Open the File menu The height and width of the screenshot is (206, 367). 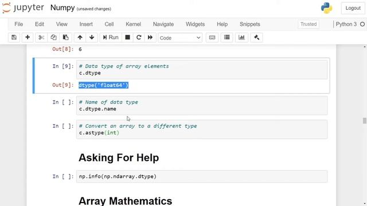click(19, 24)
